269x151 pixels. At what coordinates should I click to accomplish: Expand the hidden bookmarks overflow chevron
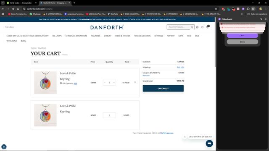(242, 14)
